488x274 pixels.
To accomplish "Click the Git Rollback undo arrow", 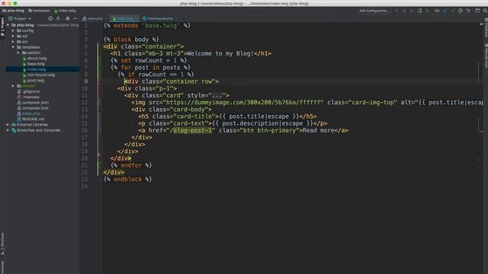I will (468, 11).
